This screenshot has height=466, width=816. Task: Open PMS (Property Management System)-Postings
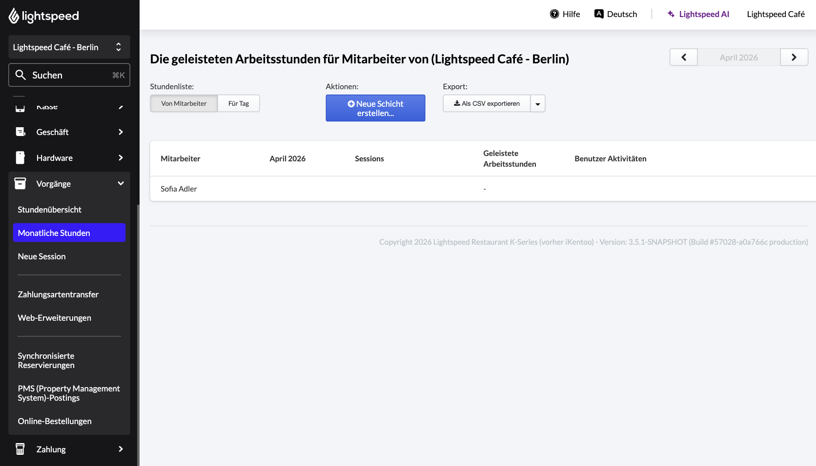tap(69, 393)
